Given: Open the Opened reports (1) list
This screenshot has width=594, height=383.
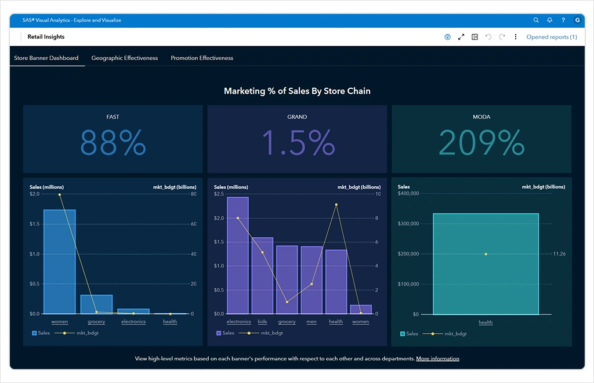Looking at the screenshot, I should point(551,37).
